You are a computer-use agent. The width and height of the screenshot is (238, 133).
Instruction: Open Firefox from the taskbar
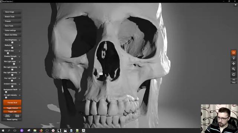click(41, 130)
